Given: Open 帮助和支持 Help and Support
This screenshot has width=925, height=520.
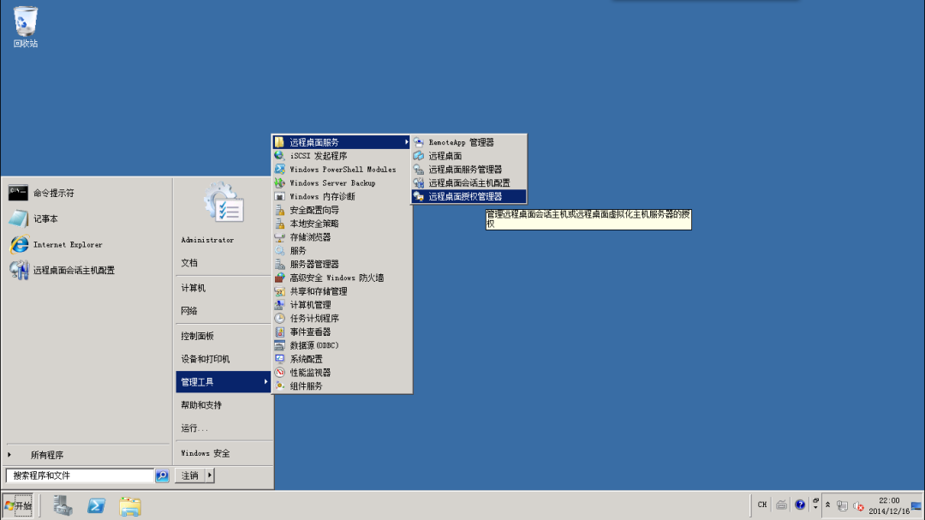Looking at the screenshot, I should tap(223, 405).
